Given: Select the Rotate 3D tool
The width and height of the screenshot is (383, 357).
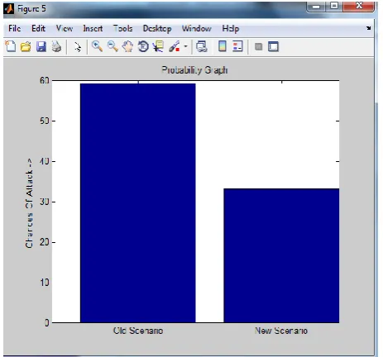Looking at the screenshot, I should 143,46.
